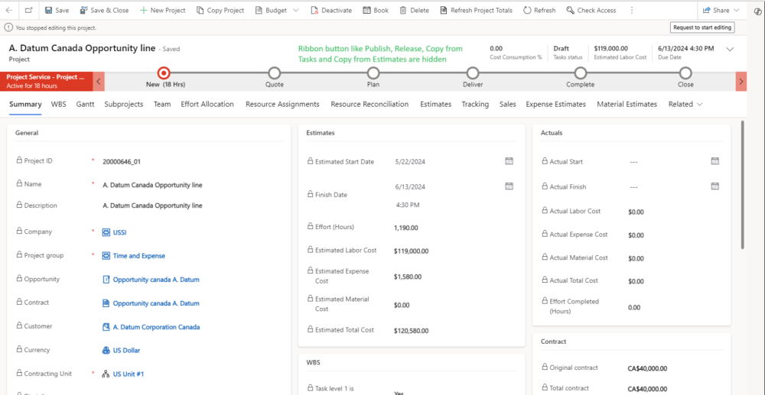The height and width of the screenshot is (395, 765).
Task: Expand the header details chevron
Action: [730, 50]
